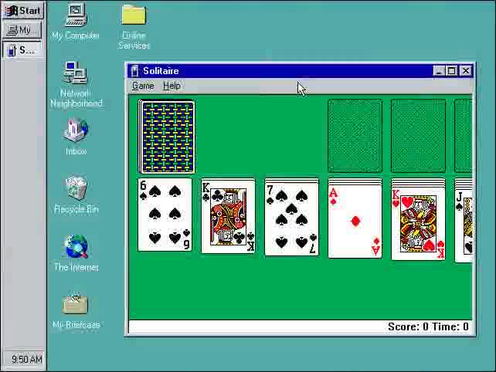Open the Recycle Bin icon

(76, 194)
